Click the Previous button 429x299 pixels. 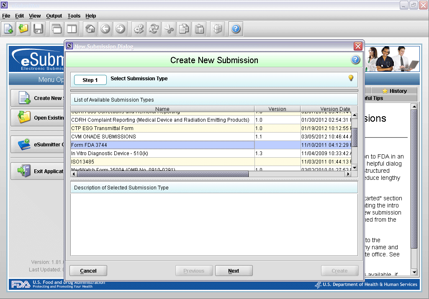coord(194,271)
